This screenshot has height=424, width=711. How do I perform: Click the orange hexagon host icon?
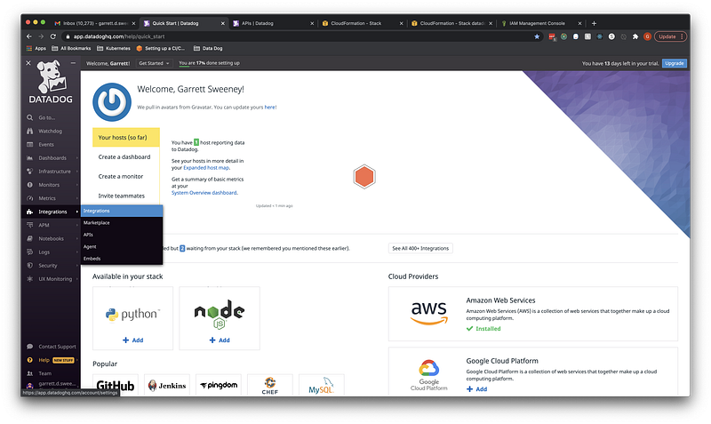[x=364, y=176]
